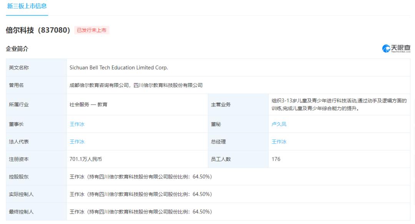Click the 主营业务 description text
The image size is (415, 224).
click(x=339, y=105)
